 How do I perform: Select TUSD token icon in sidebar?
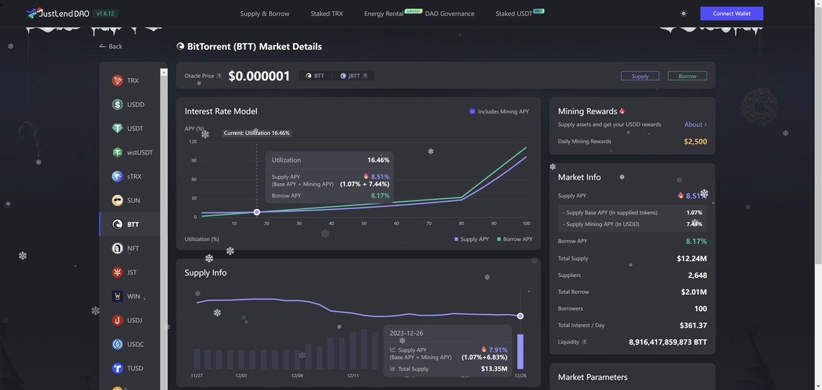[x=117, y=369]
